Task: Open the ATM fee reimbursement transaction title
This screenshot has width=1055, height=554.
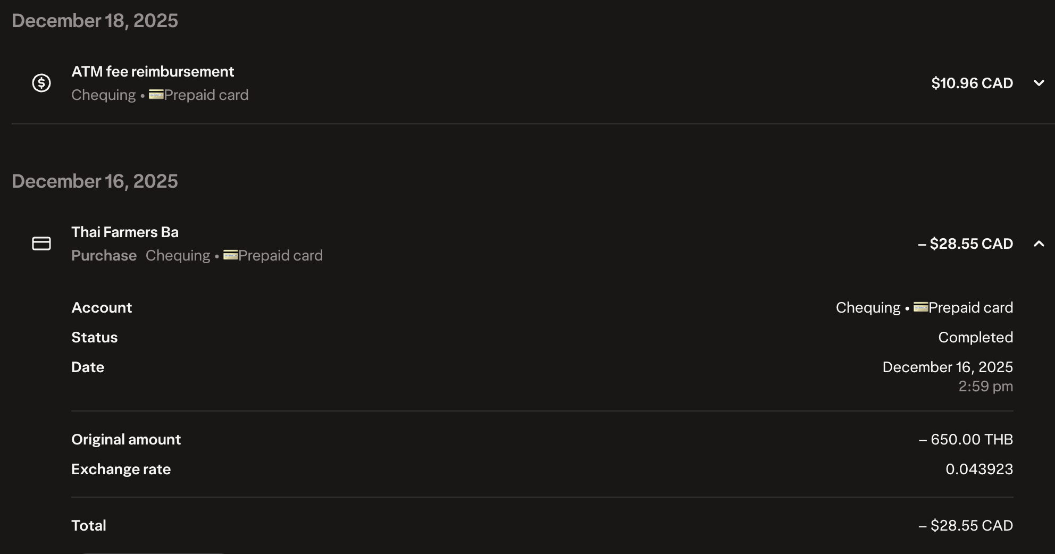Action: tap(153, 71)
